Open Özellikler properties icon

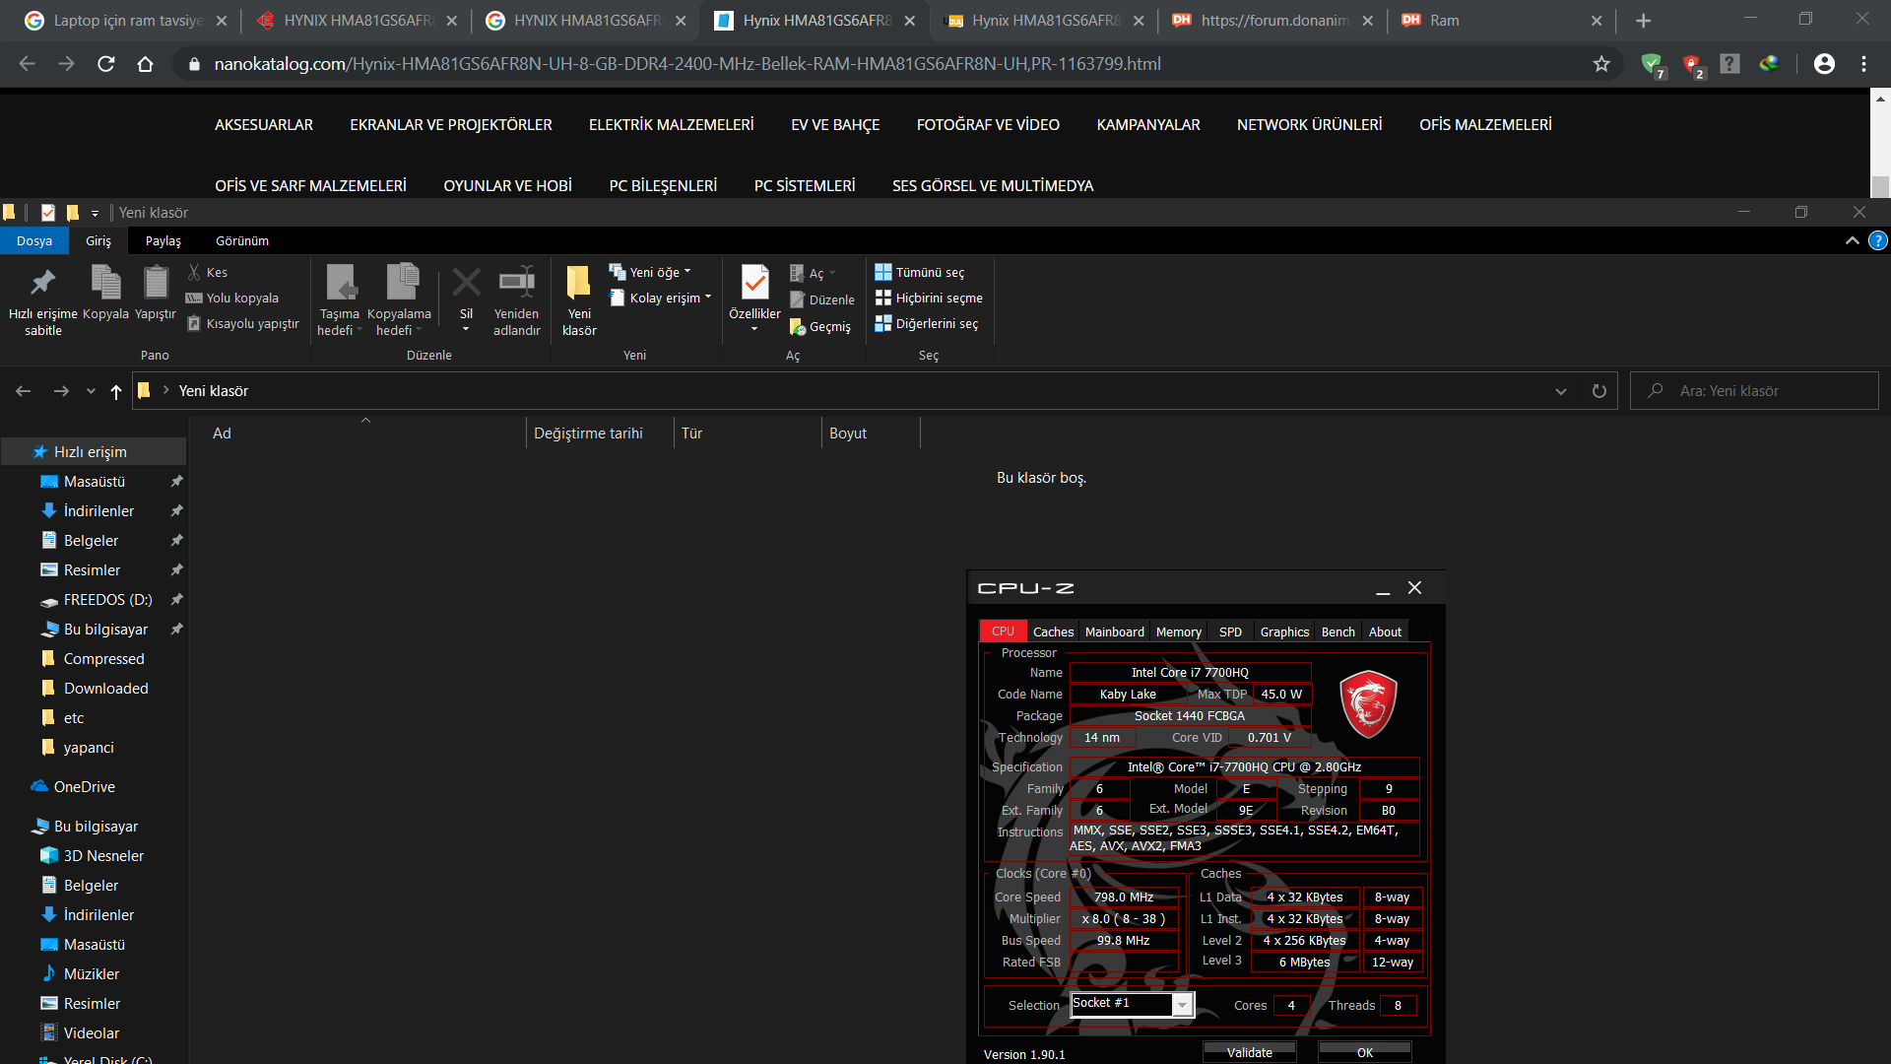[754, 284]
